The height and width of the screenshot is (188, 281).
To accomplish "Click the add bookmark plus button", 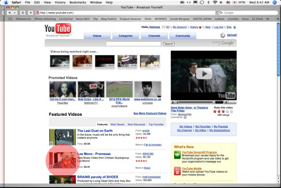I will (31, 13).
